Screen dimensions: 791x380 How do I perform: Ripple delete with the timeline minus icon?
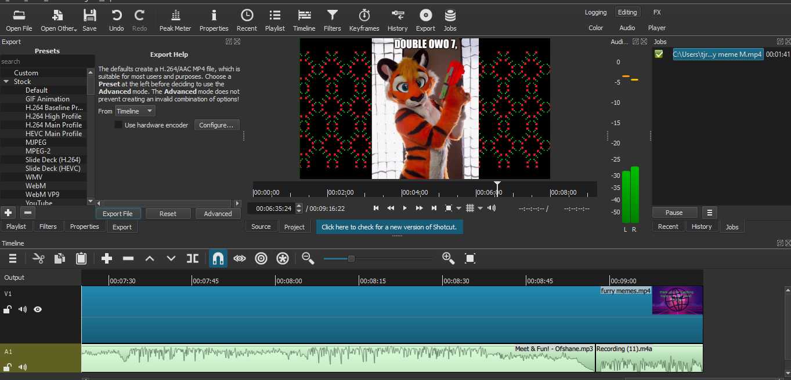point(128,259)
